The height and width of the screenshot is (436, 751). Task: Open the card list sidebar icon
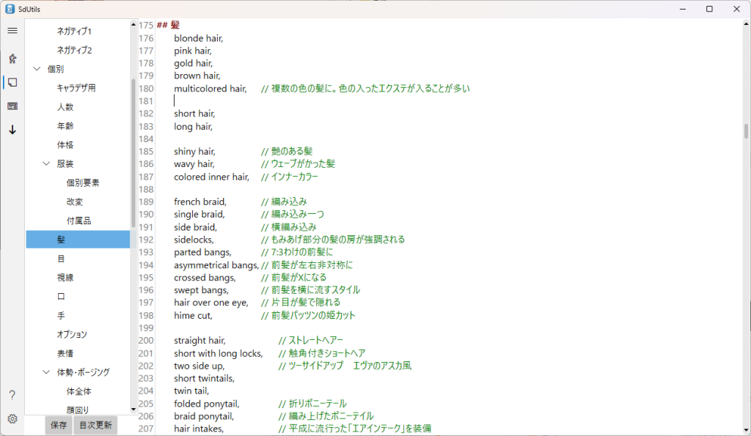point(12,106)
